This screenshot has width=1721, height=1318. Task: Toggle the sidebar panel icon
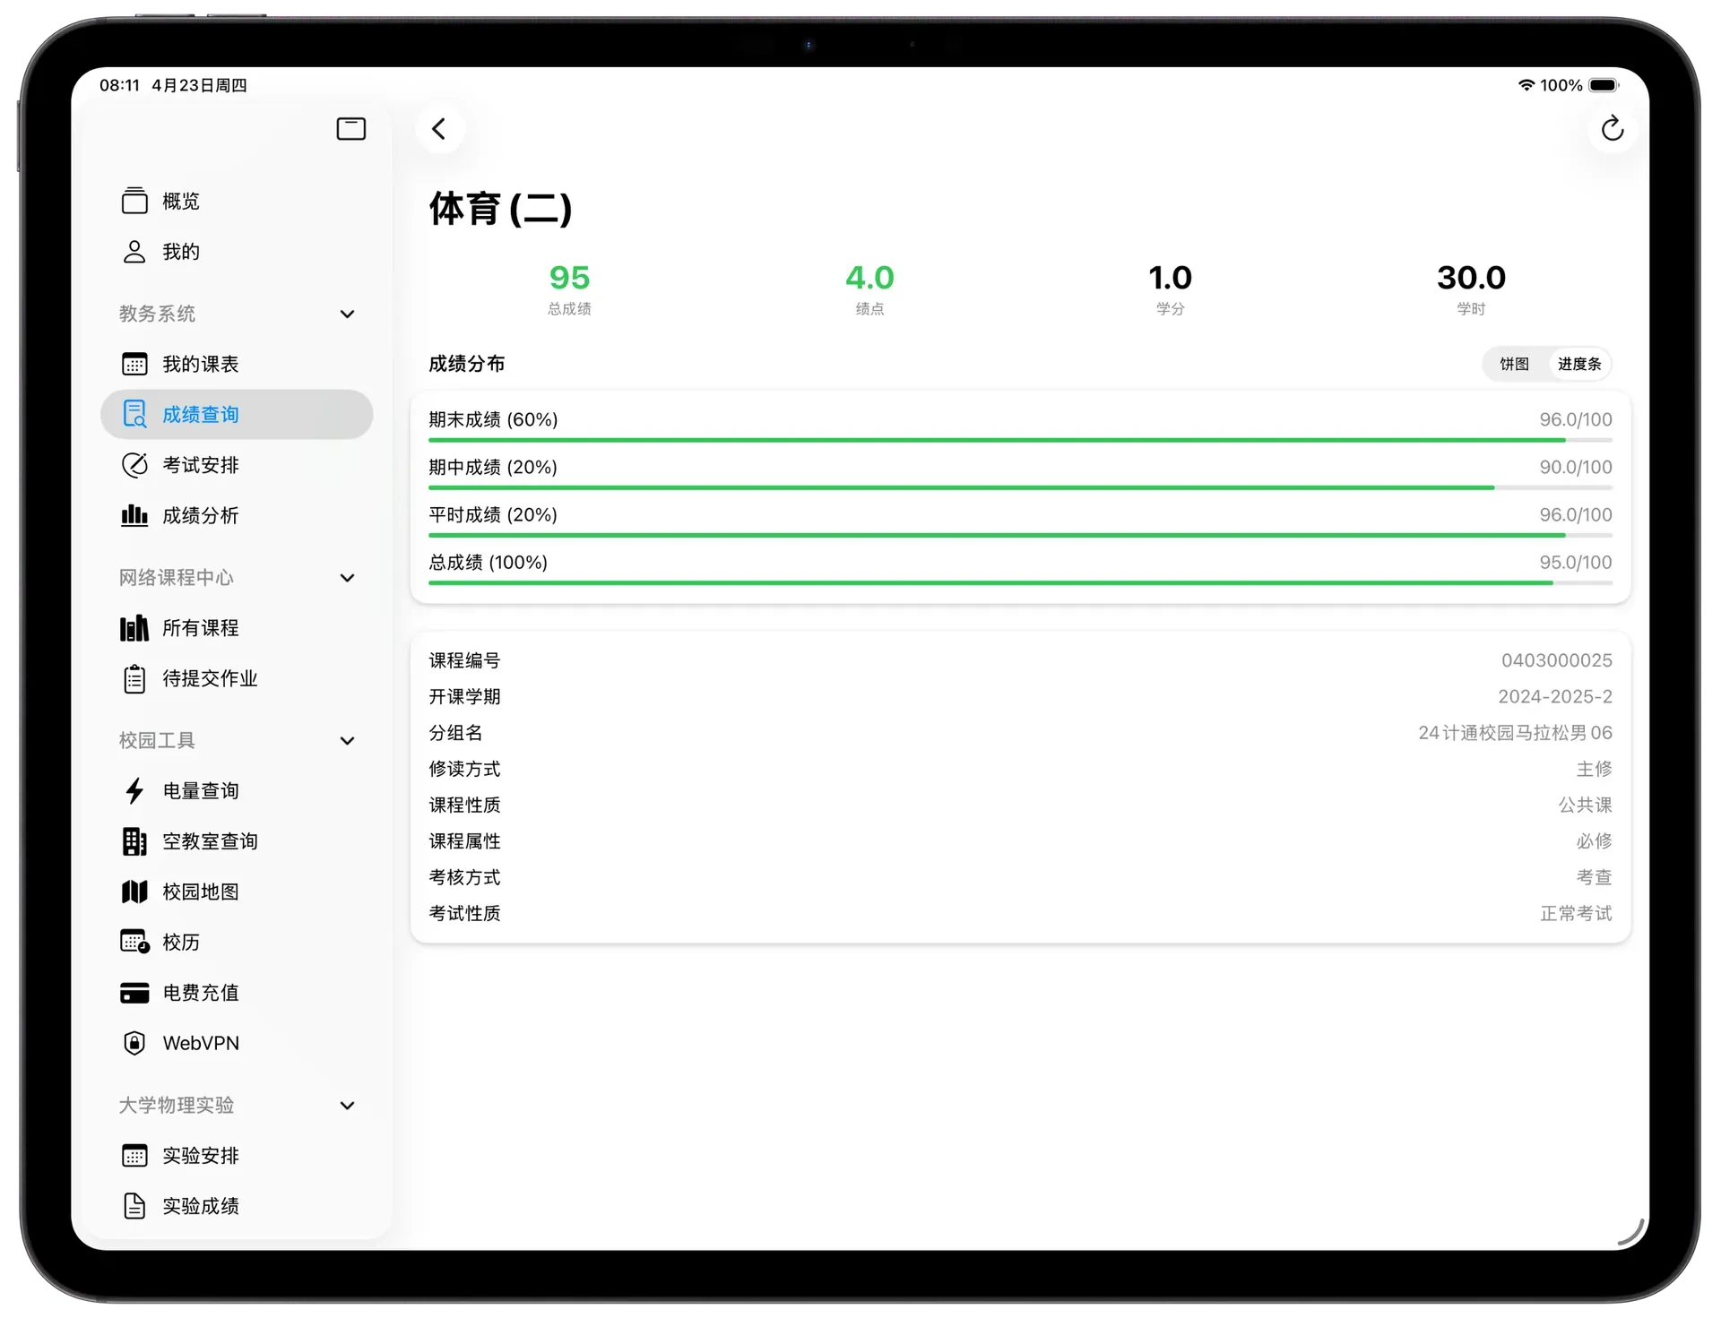coord(350,129)
